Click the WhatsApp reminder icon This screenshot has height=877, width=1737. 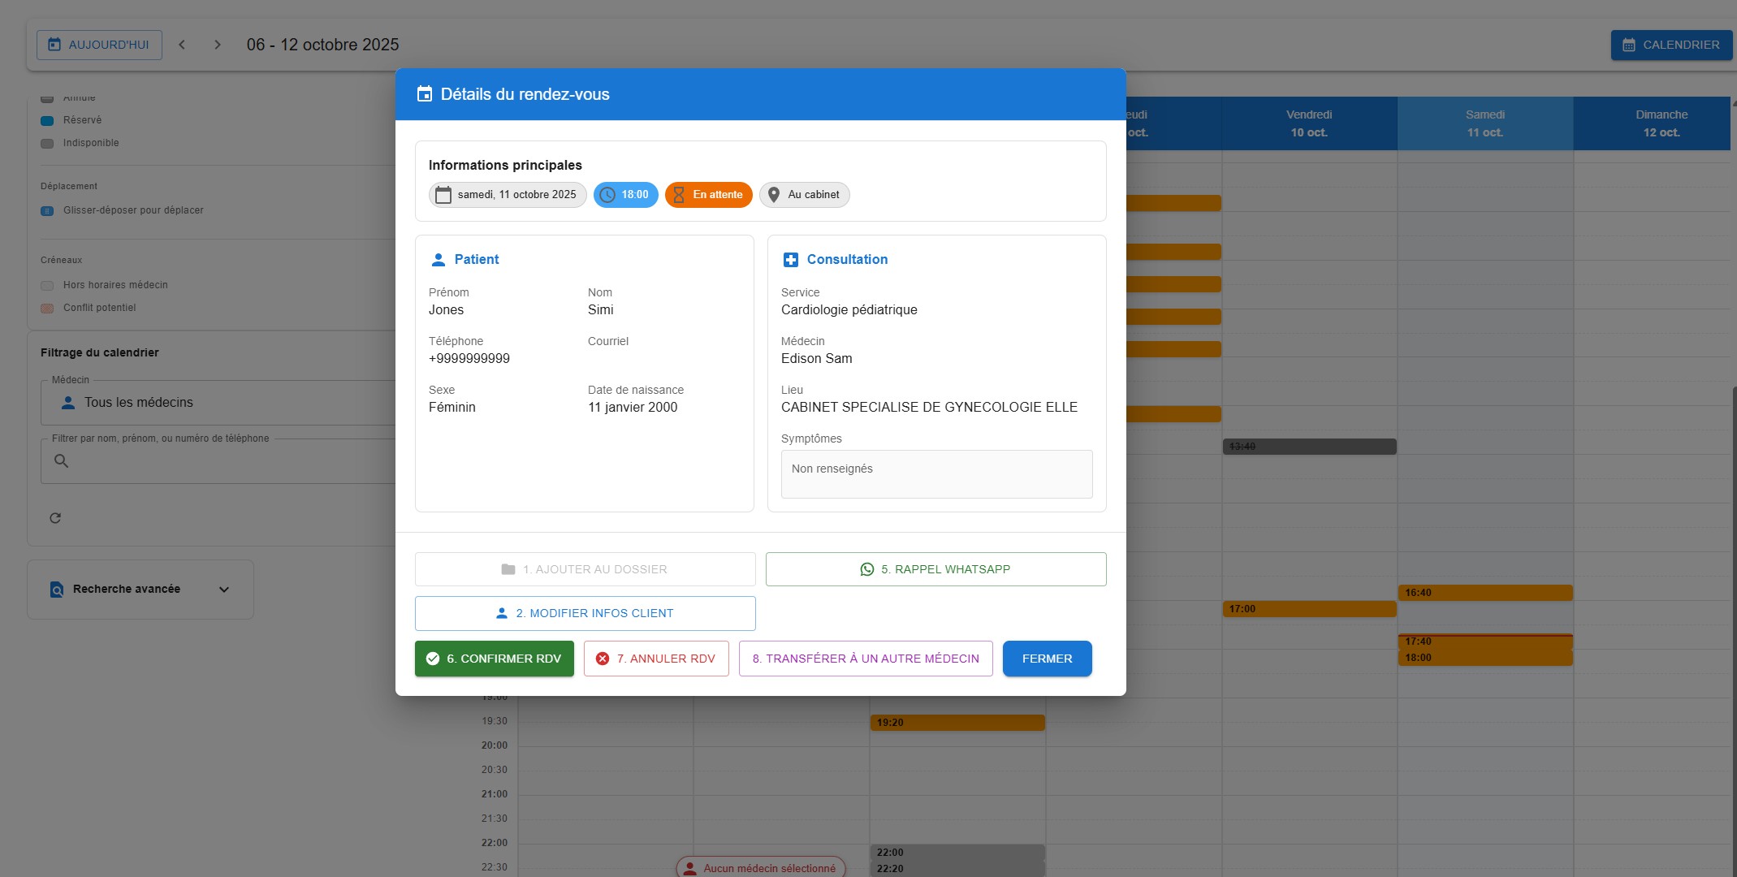coord(866,569)
